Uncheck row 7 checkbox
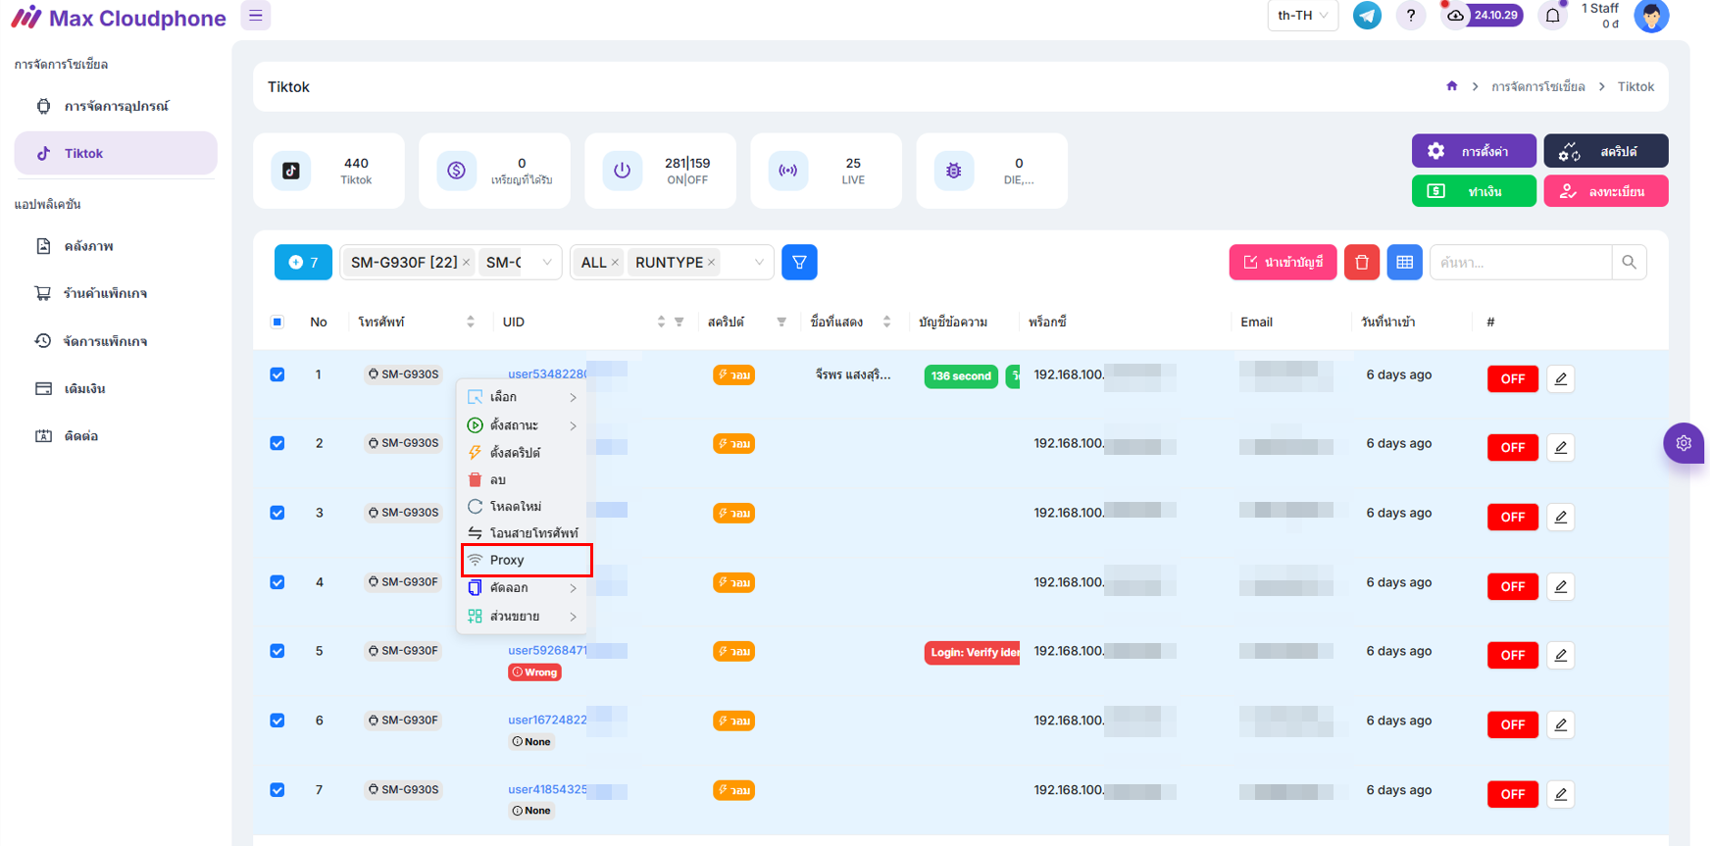The image size is (1711, 846). point(277,790)
